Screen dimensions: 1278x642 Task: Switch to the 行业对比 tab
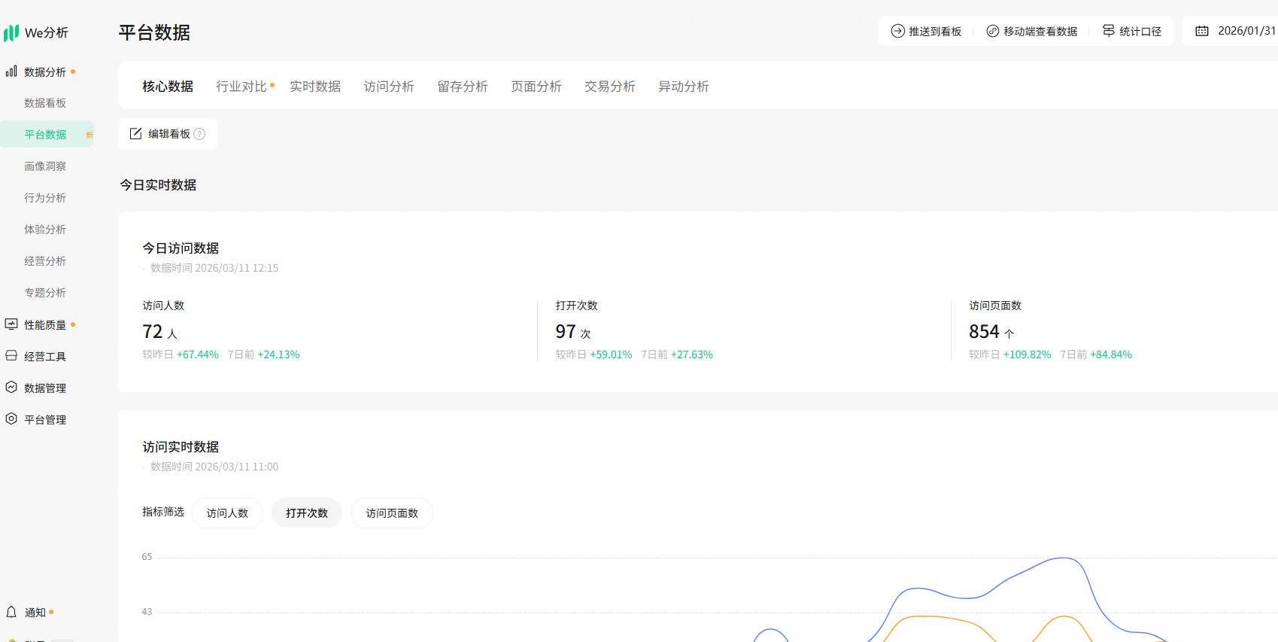coord(241,87)
